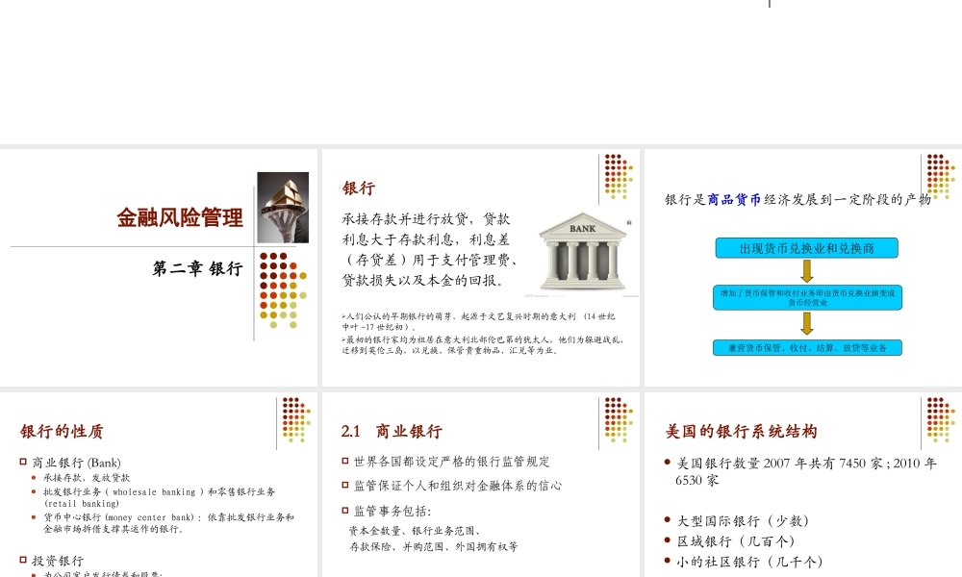Click the BANK label on the building clipart
The width and height of the screenshot is (962, 577).
tap(581, 229)
